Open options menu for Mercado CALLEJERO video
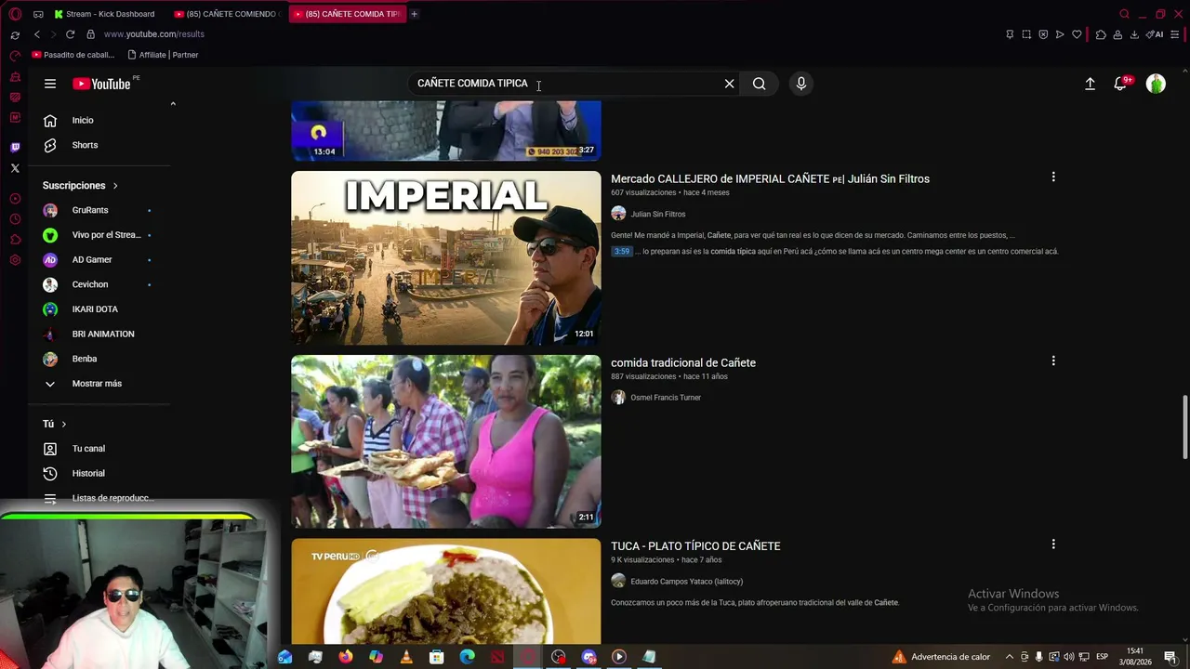The height and width of the screenshot is (669, 1190). (1053, 177)
